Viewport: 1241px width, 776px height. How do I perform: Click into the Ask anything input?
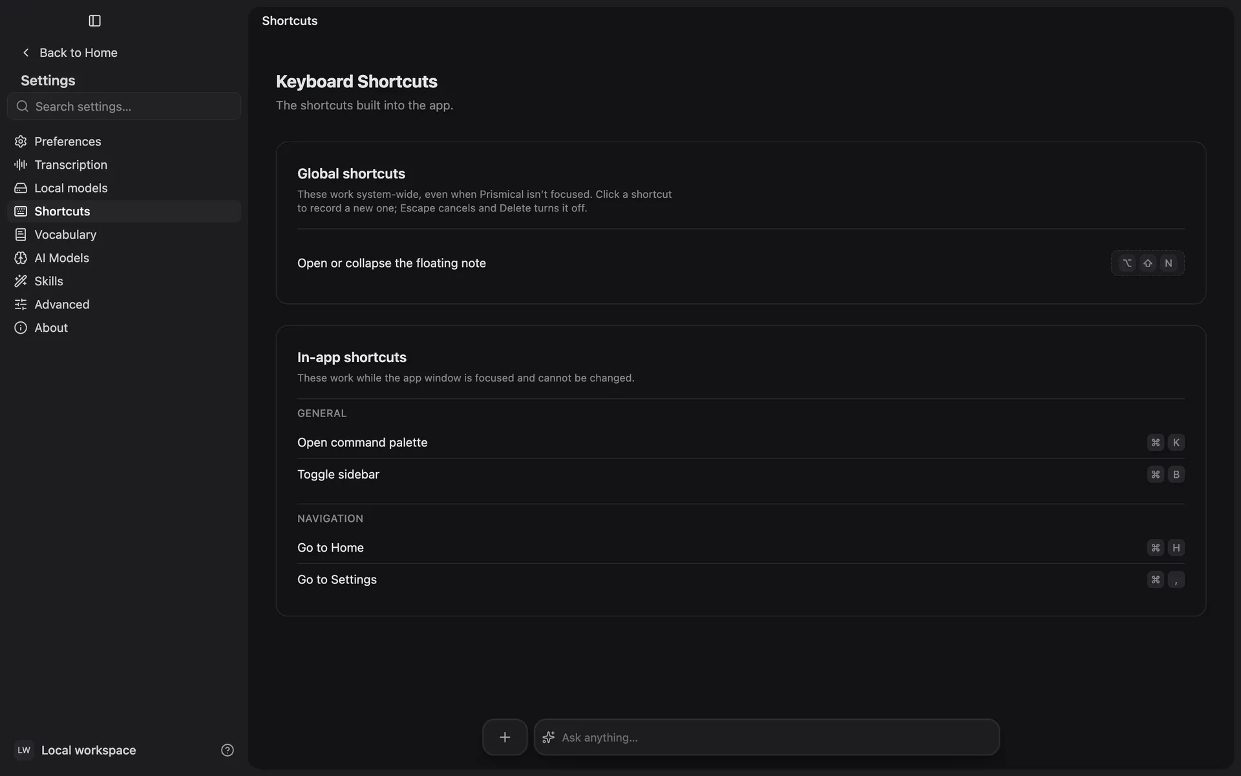pyautogui.click(x=767, y=737)
